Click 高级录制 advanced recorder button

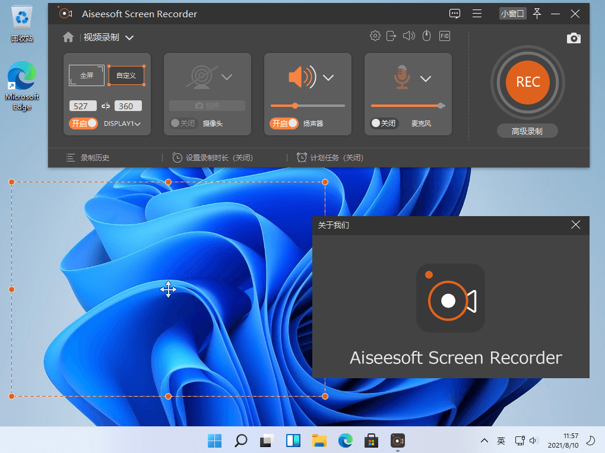coord(527,131)
